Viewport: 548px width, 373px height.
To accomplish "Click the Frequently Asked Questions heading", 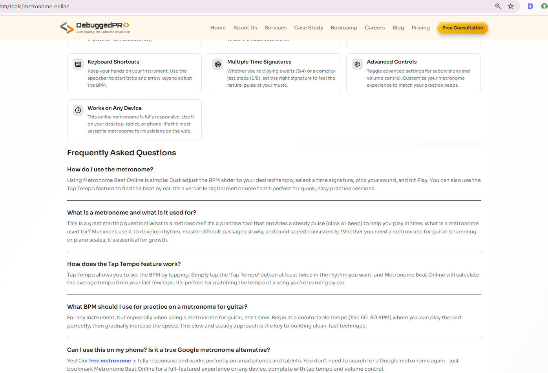I will point(122,153).
